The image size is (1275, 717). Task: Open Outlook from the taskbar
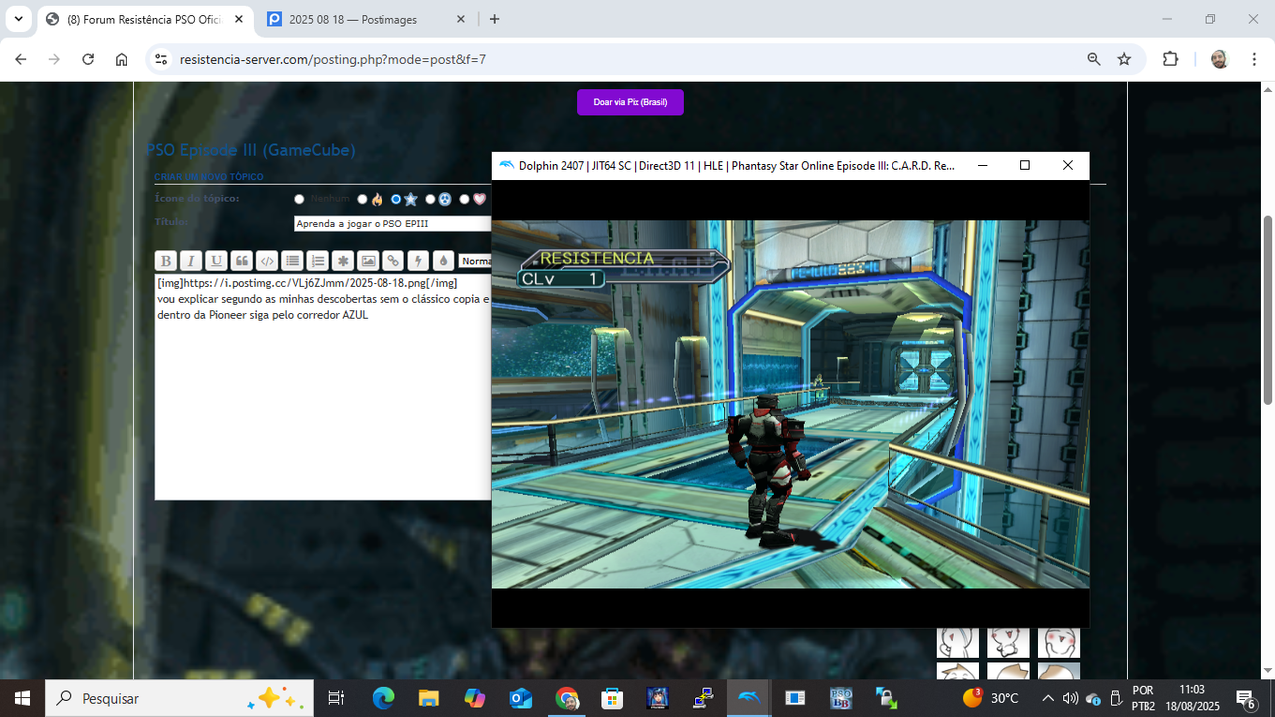pyautogui.click(x=521, y=698)
